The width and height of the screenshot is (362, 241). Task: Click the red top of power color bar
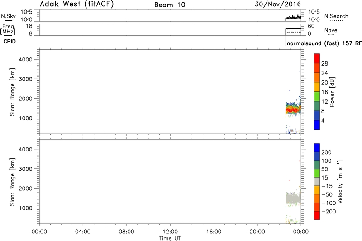[x=317, y=58]
